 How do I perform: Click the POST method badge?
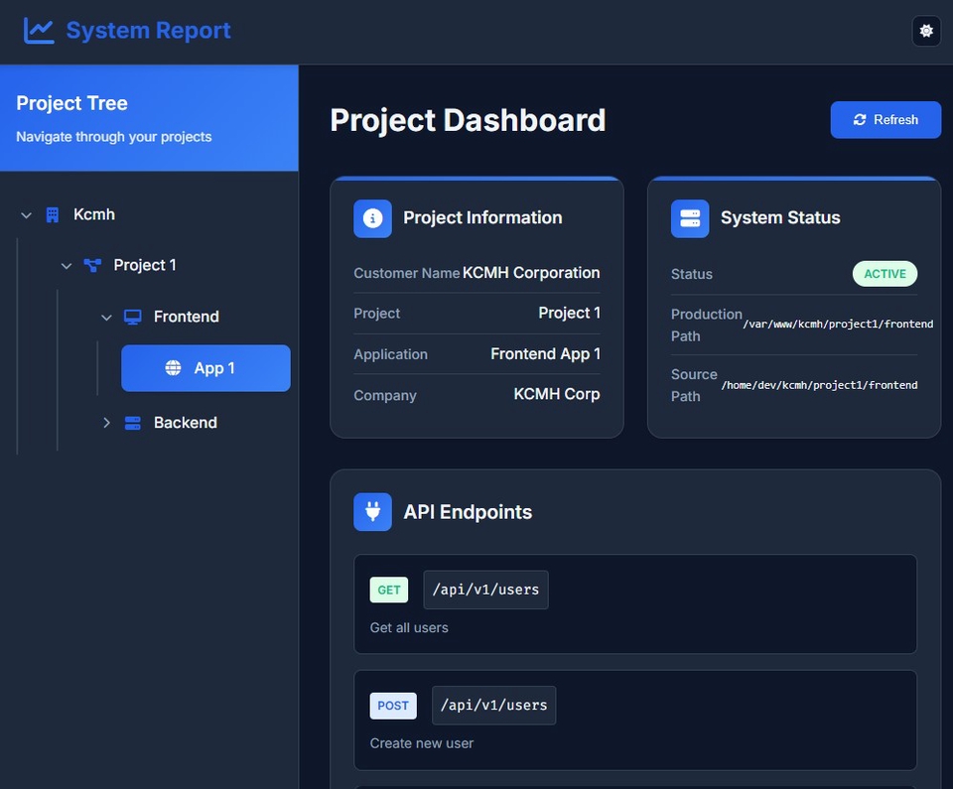393,705
